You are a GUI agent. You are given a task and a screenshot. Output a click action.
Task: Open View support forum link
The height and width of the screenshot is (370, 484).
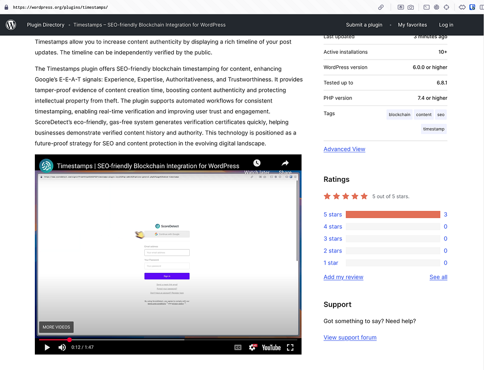tap(350, 337)
